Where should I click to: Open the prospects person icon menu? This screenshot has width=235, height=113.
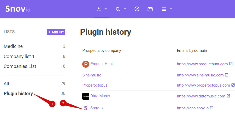pyautogui.click(x=98, y=9)
